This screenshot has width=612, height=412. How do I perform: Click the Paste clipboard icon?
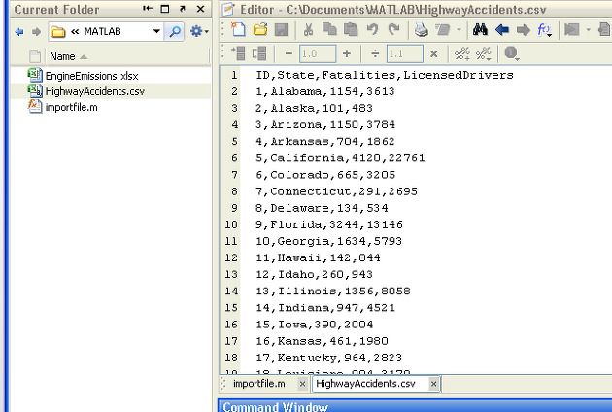tap(351, 30)
